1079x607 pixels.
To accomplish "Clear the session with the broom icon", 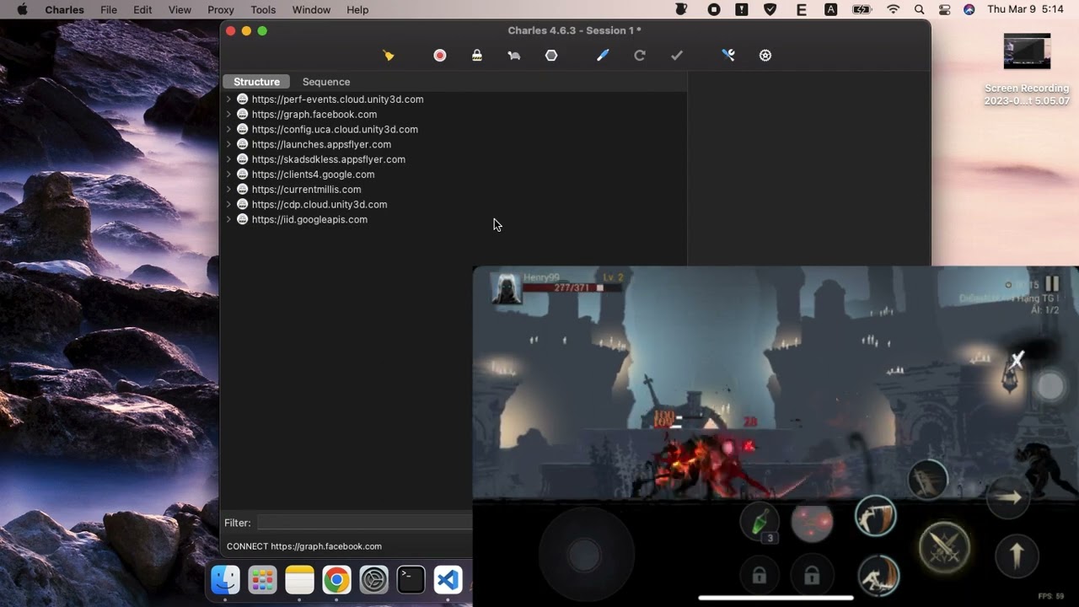I will 389,56.
